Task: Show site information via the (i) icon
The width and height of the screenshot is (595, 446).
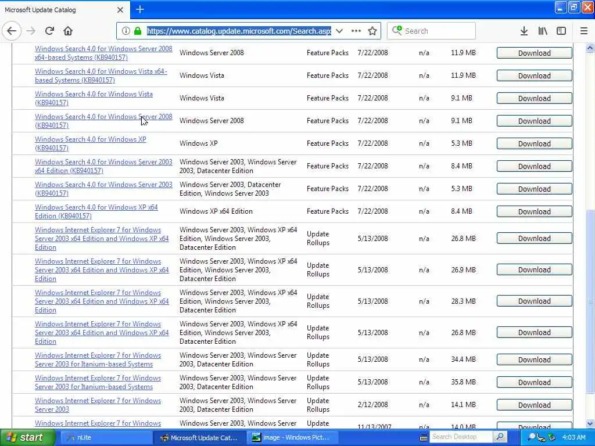Action: 126,31
